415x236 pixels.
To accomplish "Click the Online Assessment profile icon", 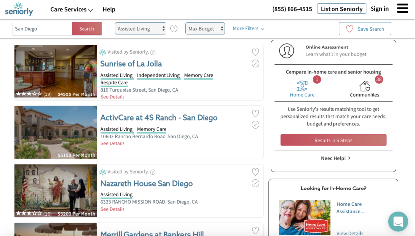I will click(287, 50).
